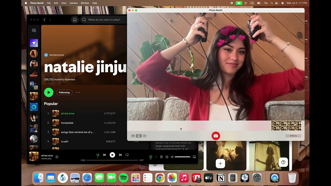Screen dimensions: 331x186
Task: Open Google Chrome from the Dock
Action: tap(160, 178)
